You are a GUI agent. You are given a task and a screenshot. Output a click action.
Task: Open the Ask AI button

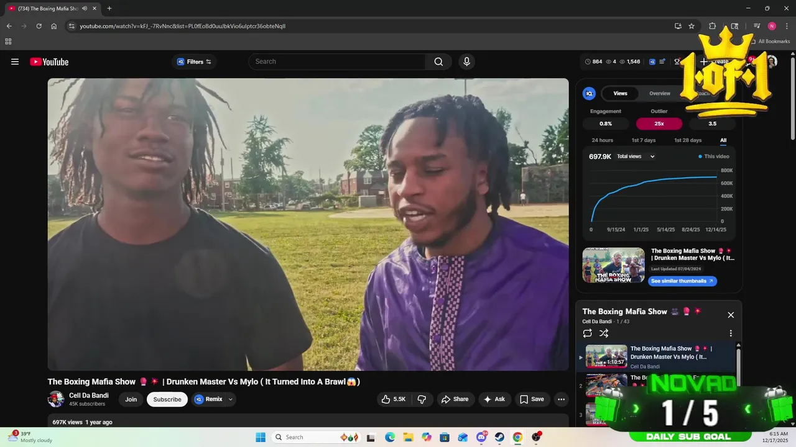[x=494, y=399]
